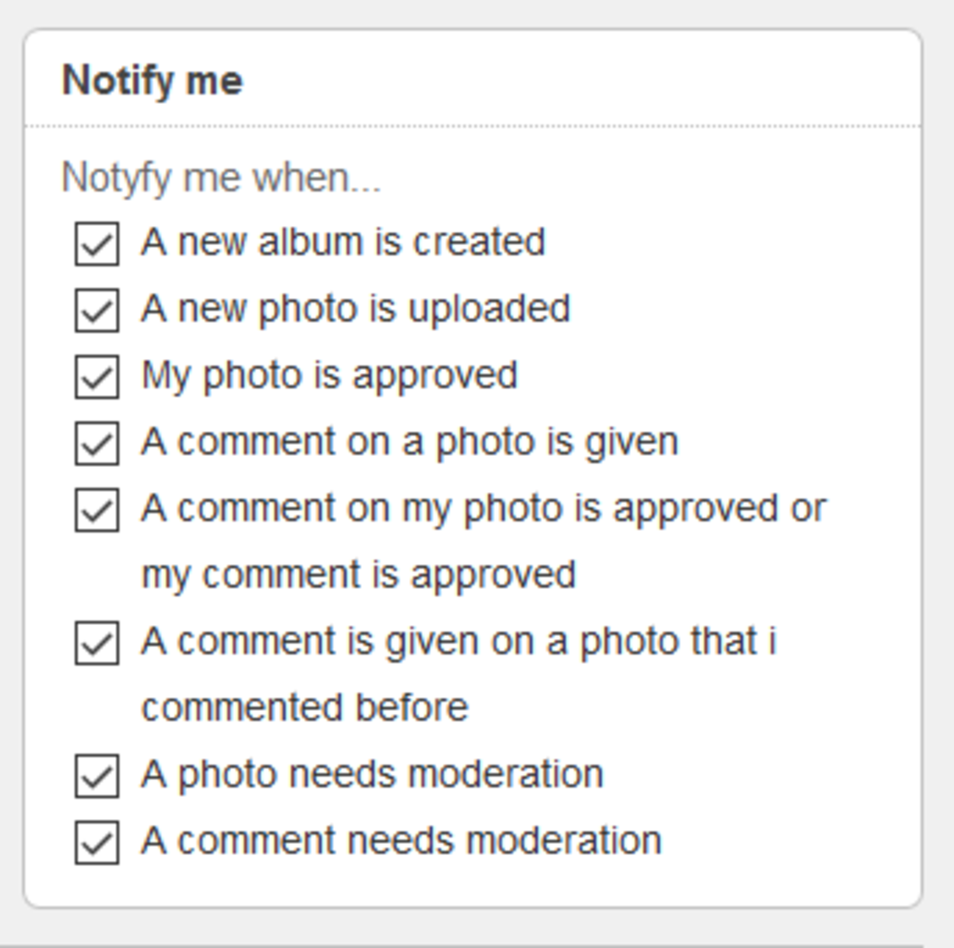The image size is (954, 948).
Task: Click the 'Notify me' panel header
Action: [x=154, y=79]
